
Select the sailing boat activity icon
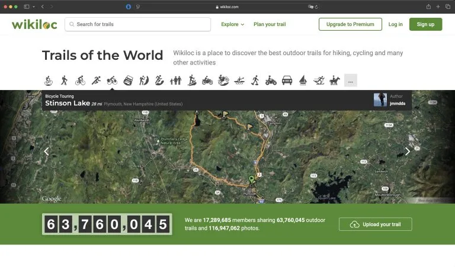click(303, 81)
